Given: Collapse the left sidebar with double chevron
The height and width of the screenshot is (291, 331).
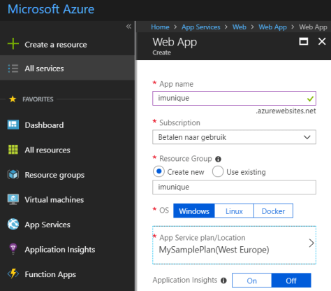Looking at the screenshot, I should (128, 27).
